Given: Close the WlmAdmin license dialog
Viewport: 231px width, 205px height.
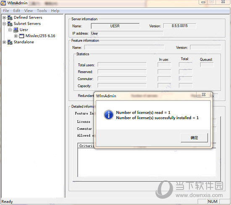Looking at the screenshot, I should pyautogui.click(x=204, y=95).
